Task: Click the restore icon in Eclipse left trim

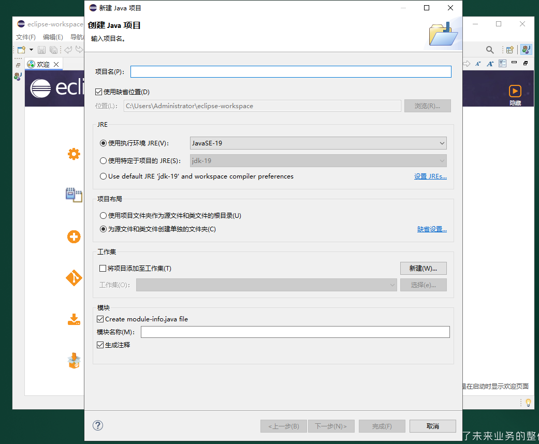Action: pyautogui.click(x=18, y=65)
